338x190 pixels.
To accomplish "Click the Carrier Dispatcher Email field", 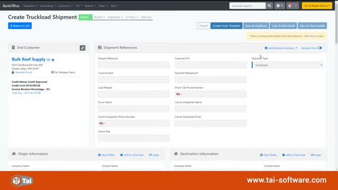I will 210,123.
